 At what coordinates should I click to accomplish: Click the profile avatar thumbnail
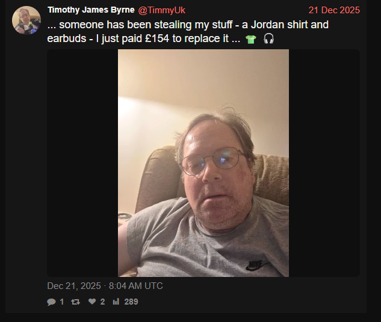pyautogui.click(x=26, y=20)
